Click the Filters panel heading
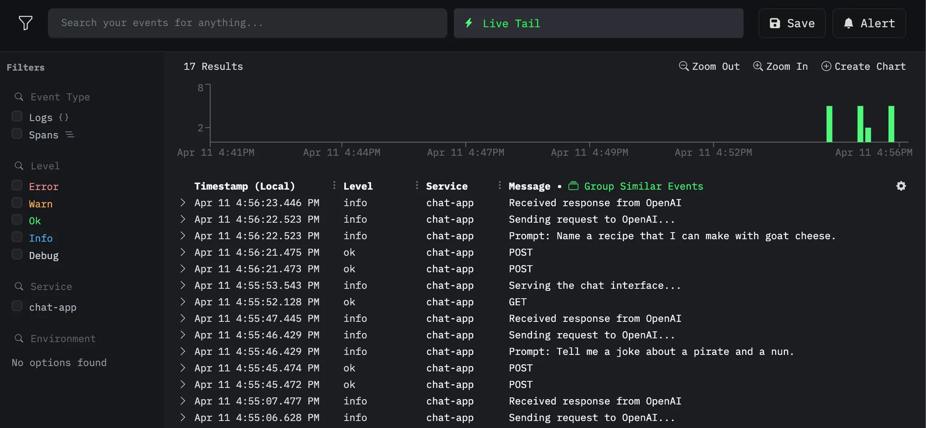926x428 pixels. [26, 67]
